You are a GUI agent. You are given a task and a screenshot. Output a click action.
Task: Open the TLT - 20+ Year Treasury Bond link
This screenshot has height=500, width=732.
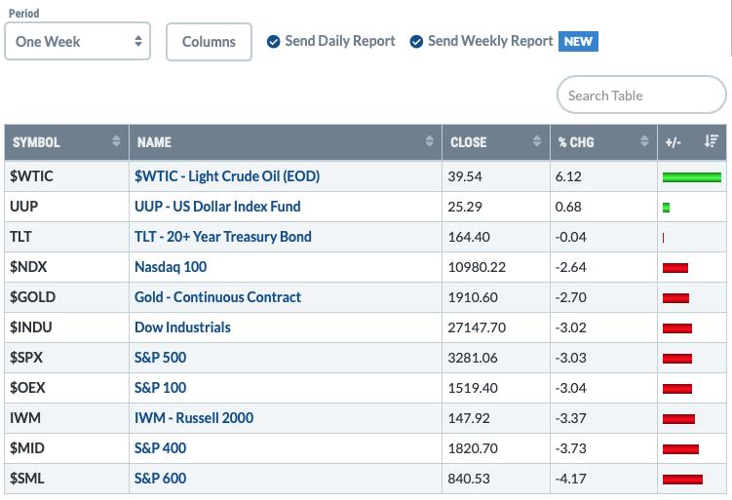tap(222, 237)
